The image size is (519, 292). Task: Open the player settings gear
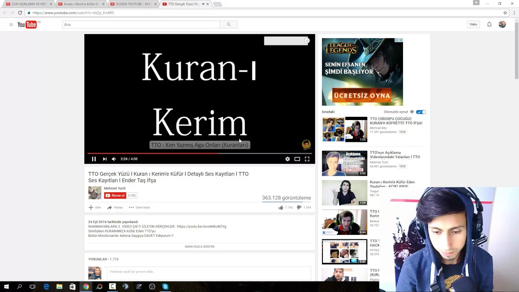[287, 159]
